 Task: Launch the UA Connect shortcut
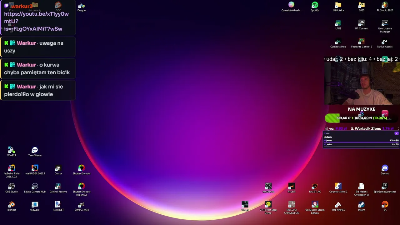(x=362, y=25)
